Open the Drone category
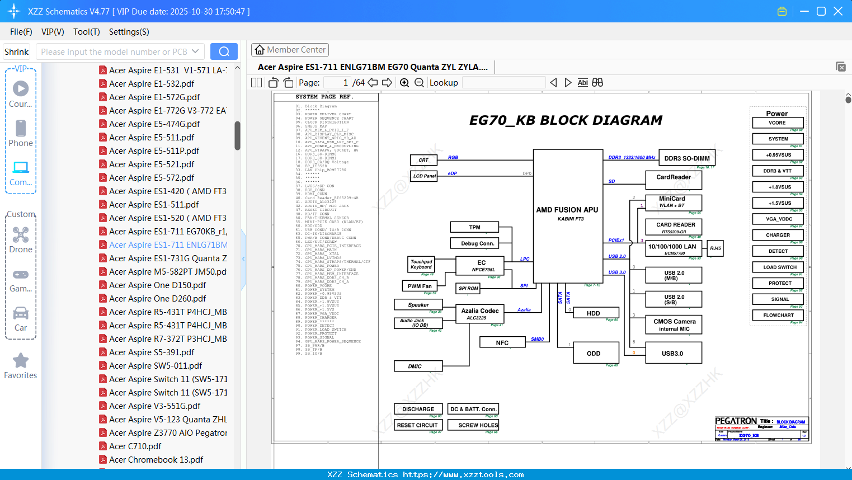The height and width of the screenshot is (480, 852). (21, 239)
